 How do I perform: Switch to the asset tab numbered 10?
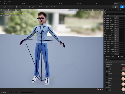pos(79,4)
